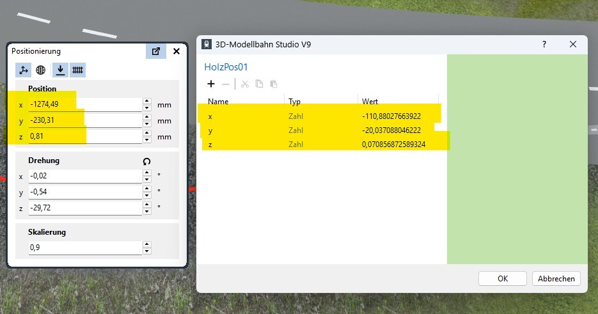Select variable row named x
Image resolution: width=598 pixels, height=314 pixels.
(x=322, y=116)
